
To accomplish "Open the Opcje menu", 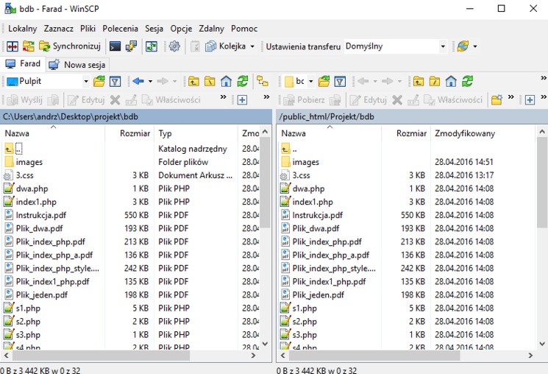I will pyautogui.click(x=181, y=29).
